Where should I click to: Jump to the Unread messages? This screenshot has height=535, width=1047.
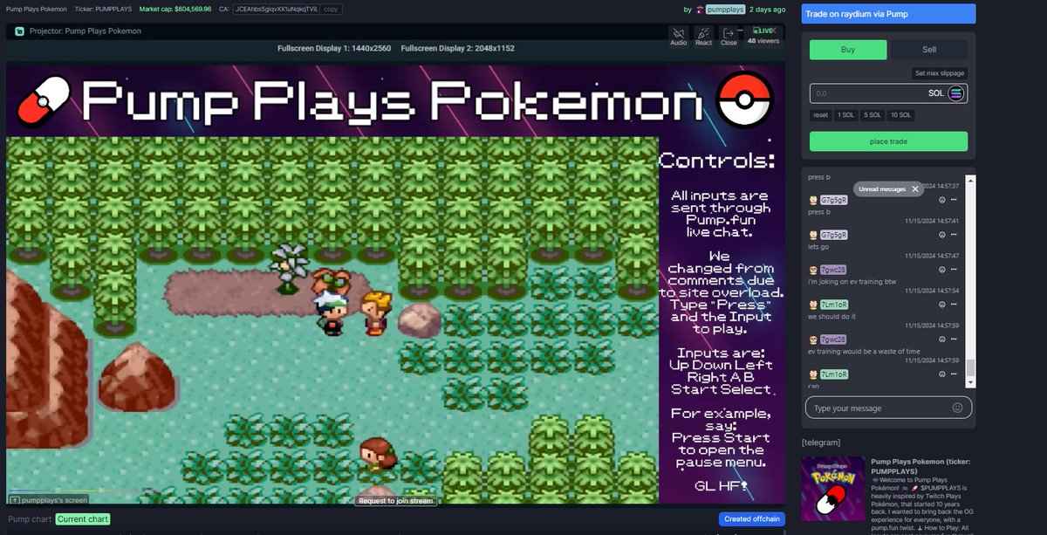(x=882, y=189)
